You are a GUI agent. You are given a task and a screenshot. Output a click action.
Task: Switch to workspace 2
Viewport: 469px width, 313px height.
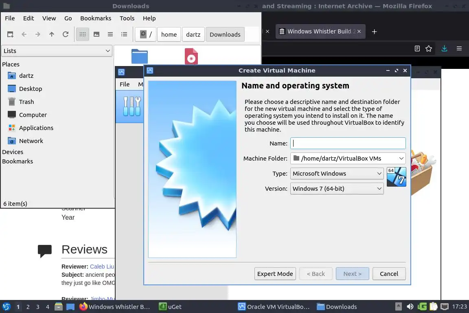click(x=28, y=307)
